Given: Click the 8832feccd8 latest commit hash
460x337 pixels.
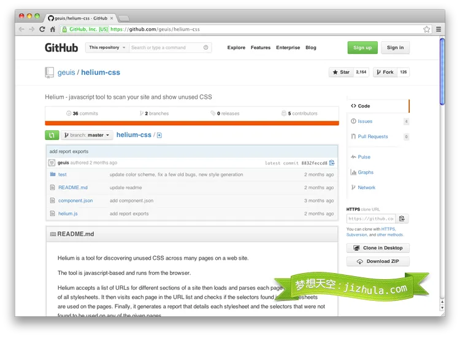Looking at the screenshot, I should [314, 163].
